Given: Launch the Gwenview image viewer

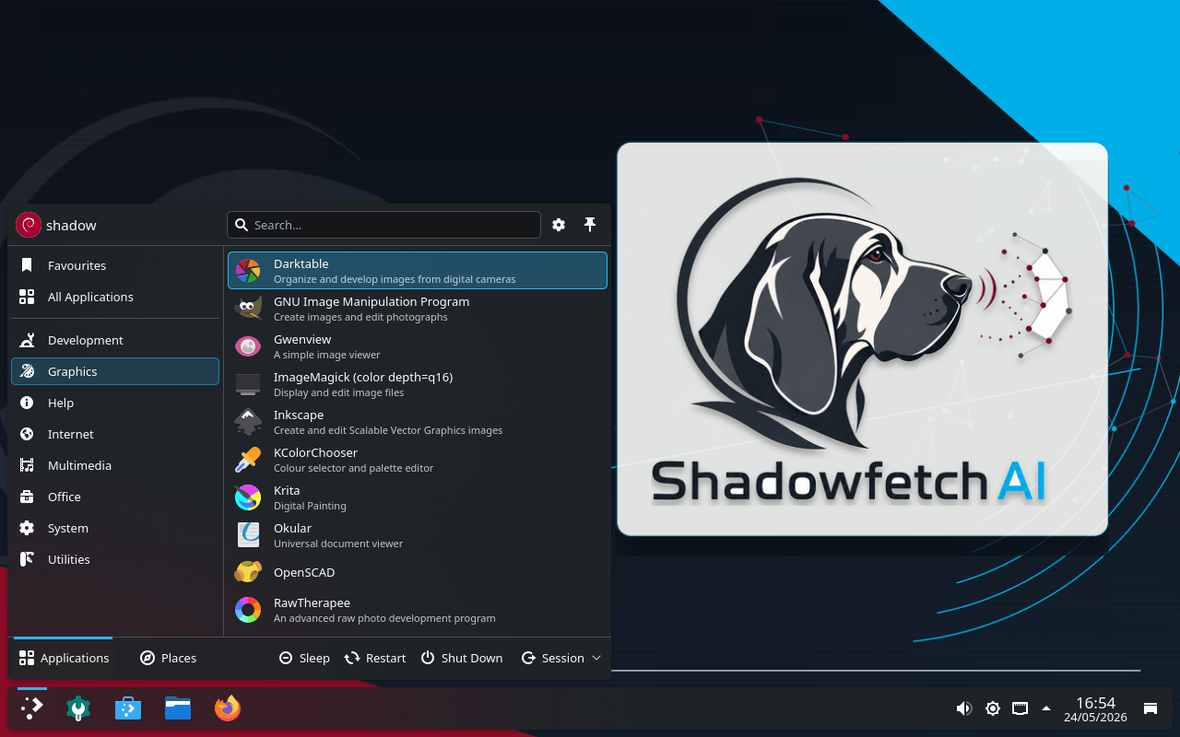Looking at the screenshot, I should click(417, 346).
